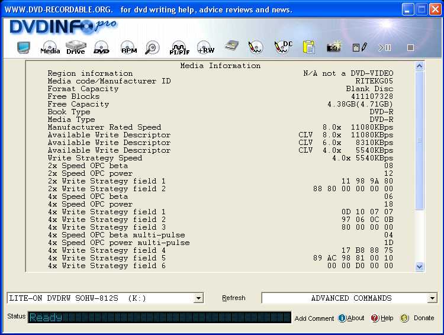Click the Donate button

[418, 318]
